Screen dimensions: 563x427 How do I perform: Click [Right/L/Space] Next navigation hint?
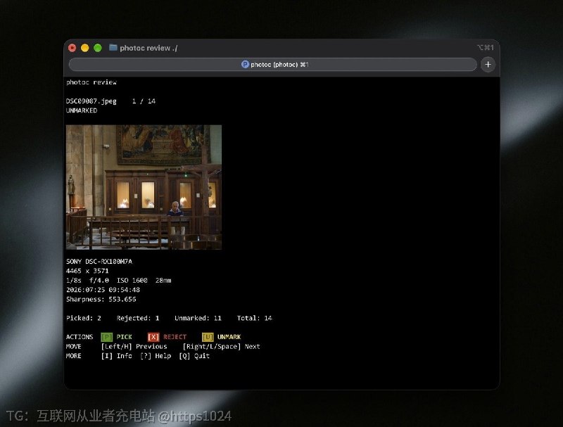click(221, 347)
